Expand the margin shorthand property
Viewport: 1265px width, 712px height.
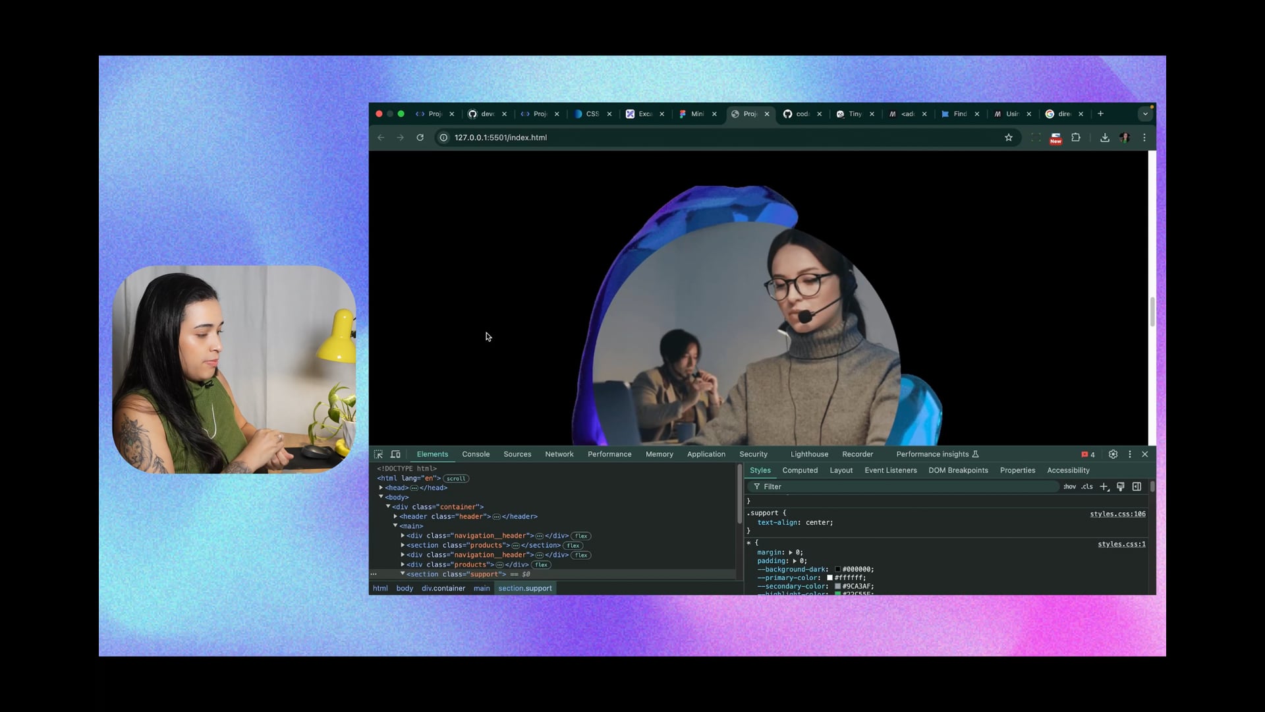[x=790, y=552]
